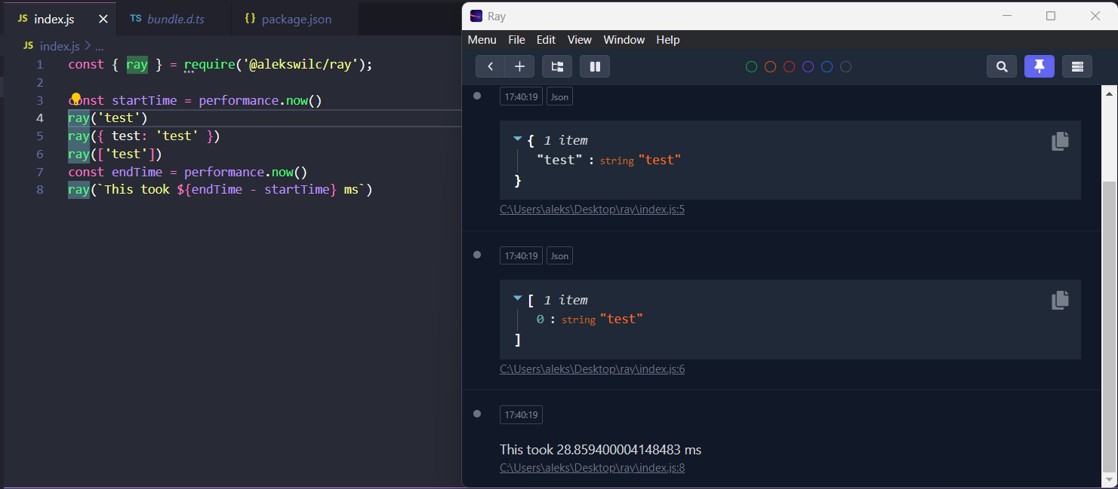Screen dimensions: 1118x489
Task: Filter by blue color circle
Action: [x=827, y=67]
